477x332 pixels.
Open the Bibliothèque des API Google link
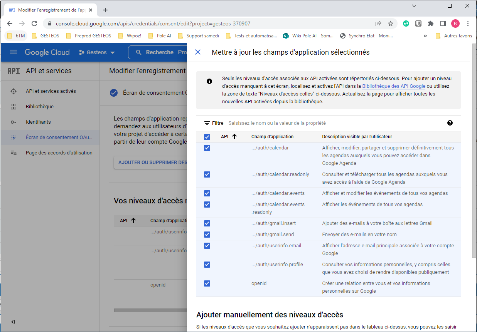tap(393, 86)
